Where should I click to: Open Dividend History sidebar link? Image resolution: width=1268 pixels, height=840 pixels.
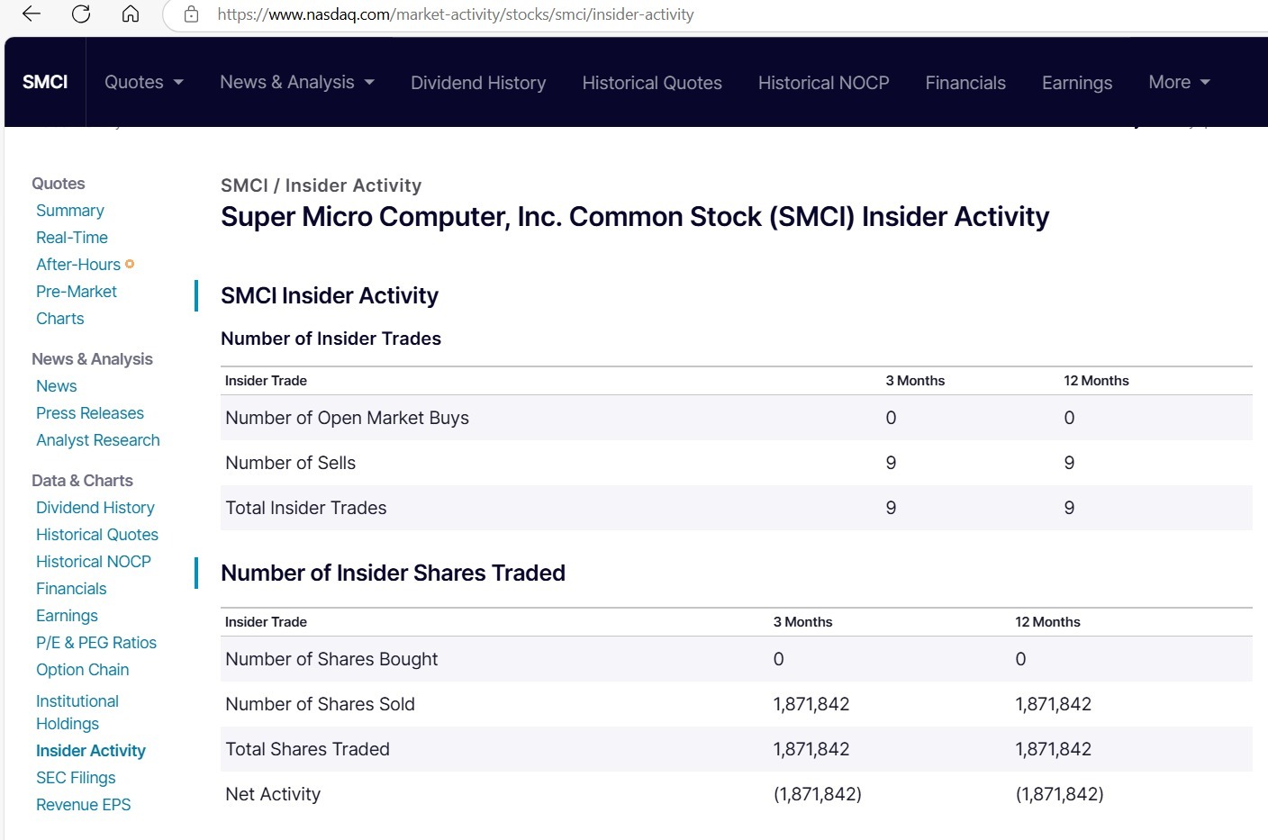click(95, 508)
